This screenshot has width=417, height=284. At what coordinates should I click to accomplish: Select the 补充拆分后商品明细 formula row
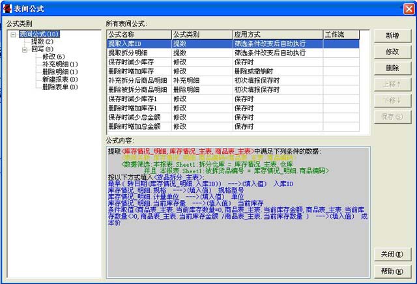pos(137,80)
